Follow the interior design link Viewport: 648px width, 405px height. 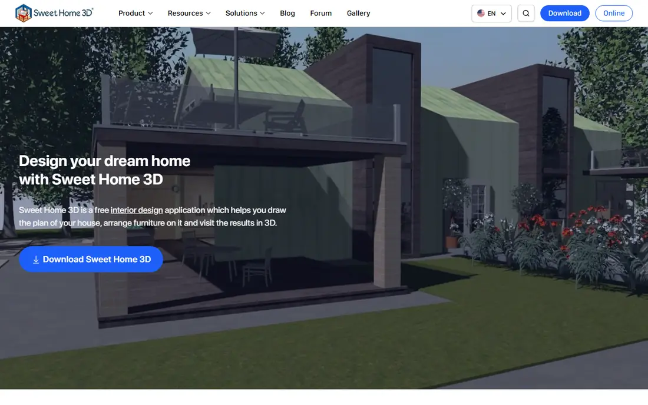137,210
